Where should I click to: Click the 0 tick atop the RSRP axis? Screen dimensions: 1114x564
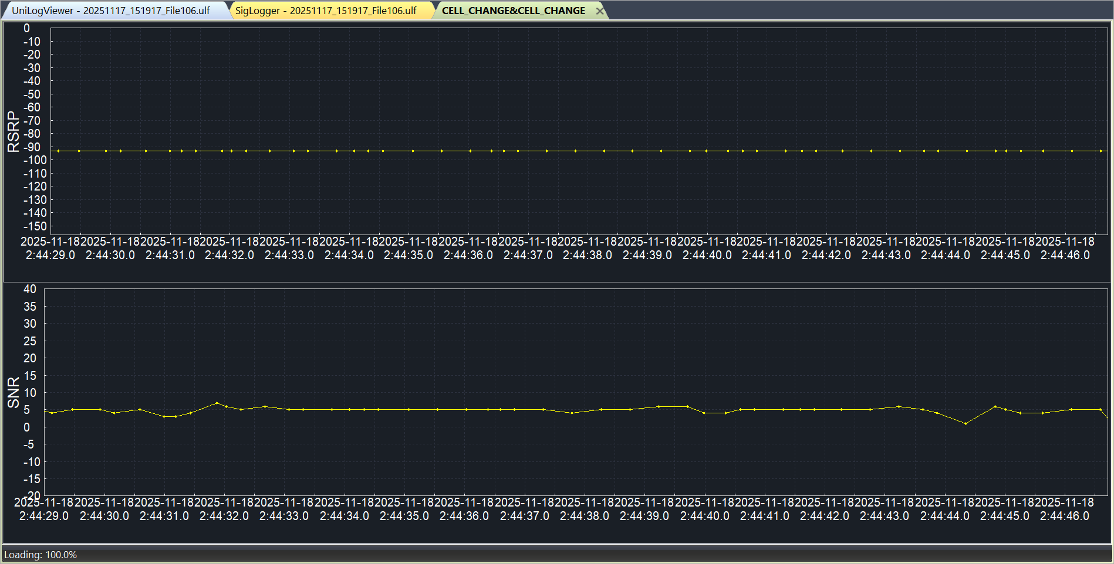(26, 28)
